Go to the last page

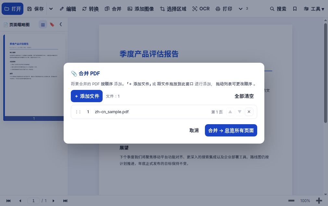tap(65, 201)
